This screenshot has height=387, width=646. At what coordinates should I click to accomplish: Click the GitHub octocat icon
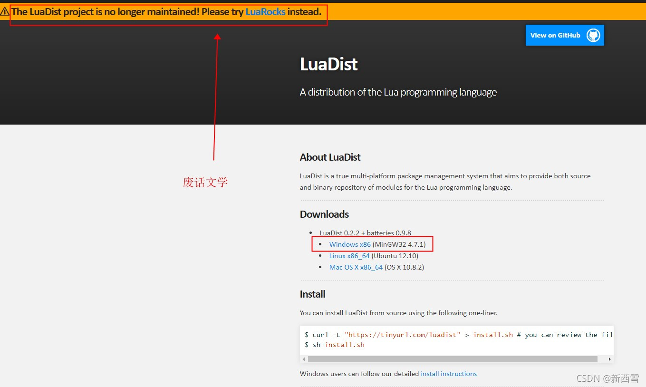(x=593, y=35)
